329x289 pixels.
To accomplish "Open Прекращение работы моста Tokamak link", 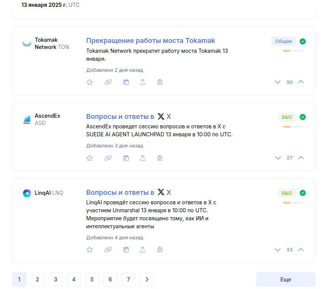I will click(x=151, y=41).
